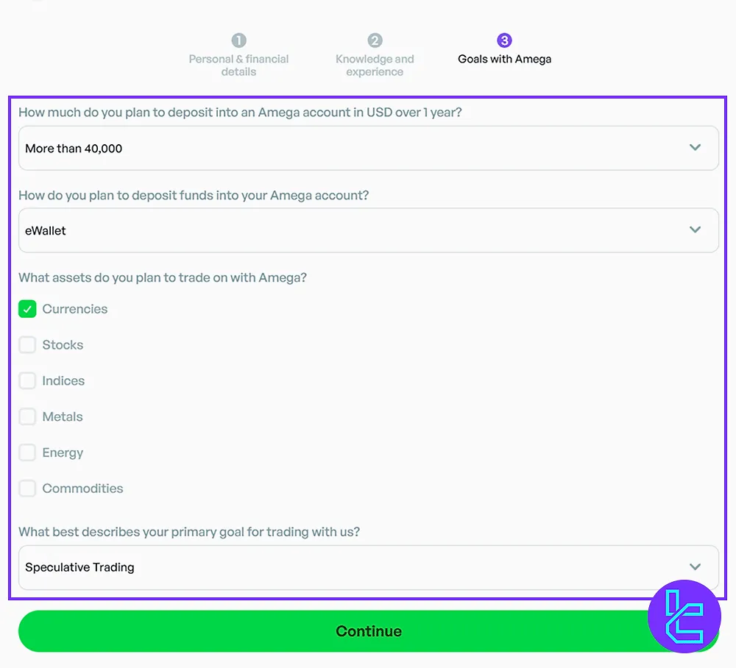Click the step 2 circle icon

375,40
